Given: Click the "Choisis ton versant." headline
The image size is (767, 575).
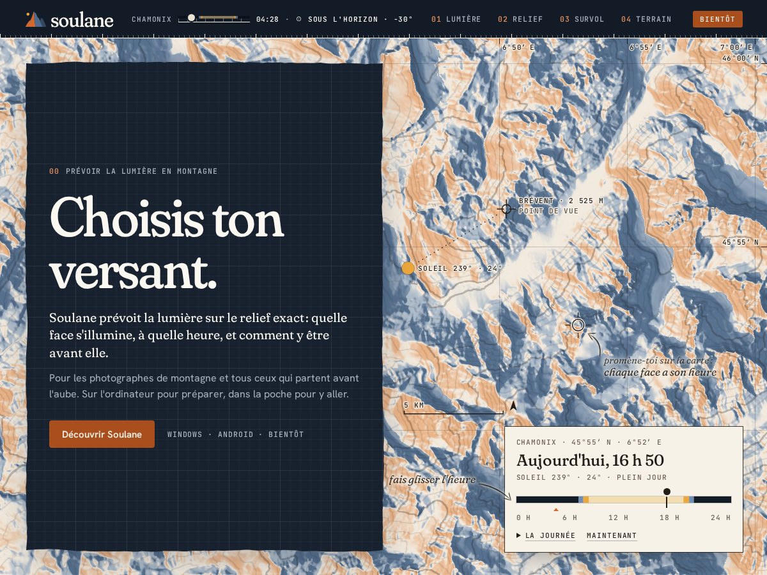Looking at the screenshot, I should pyautogui.click(x=167, y=243).
